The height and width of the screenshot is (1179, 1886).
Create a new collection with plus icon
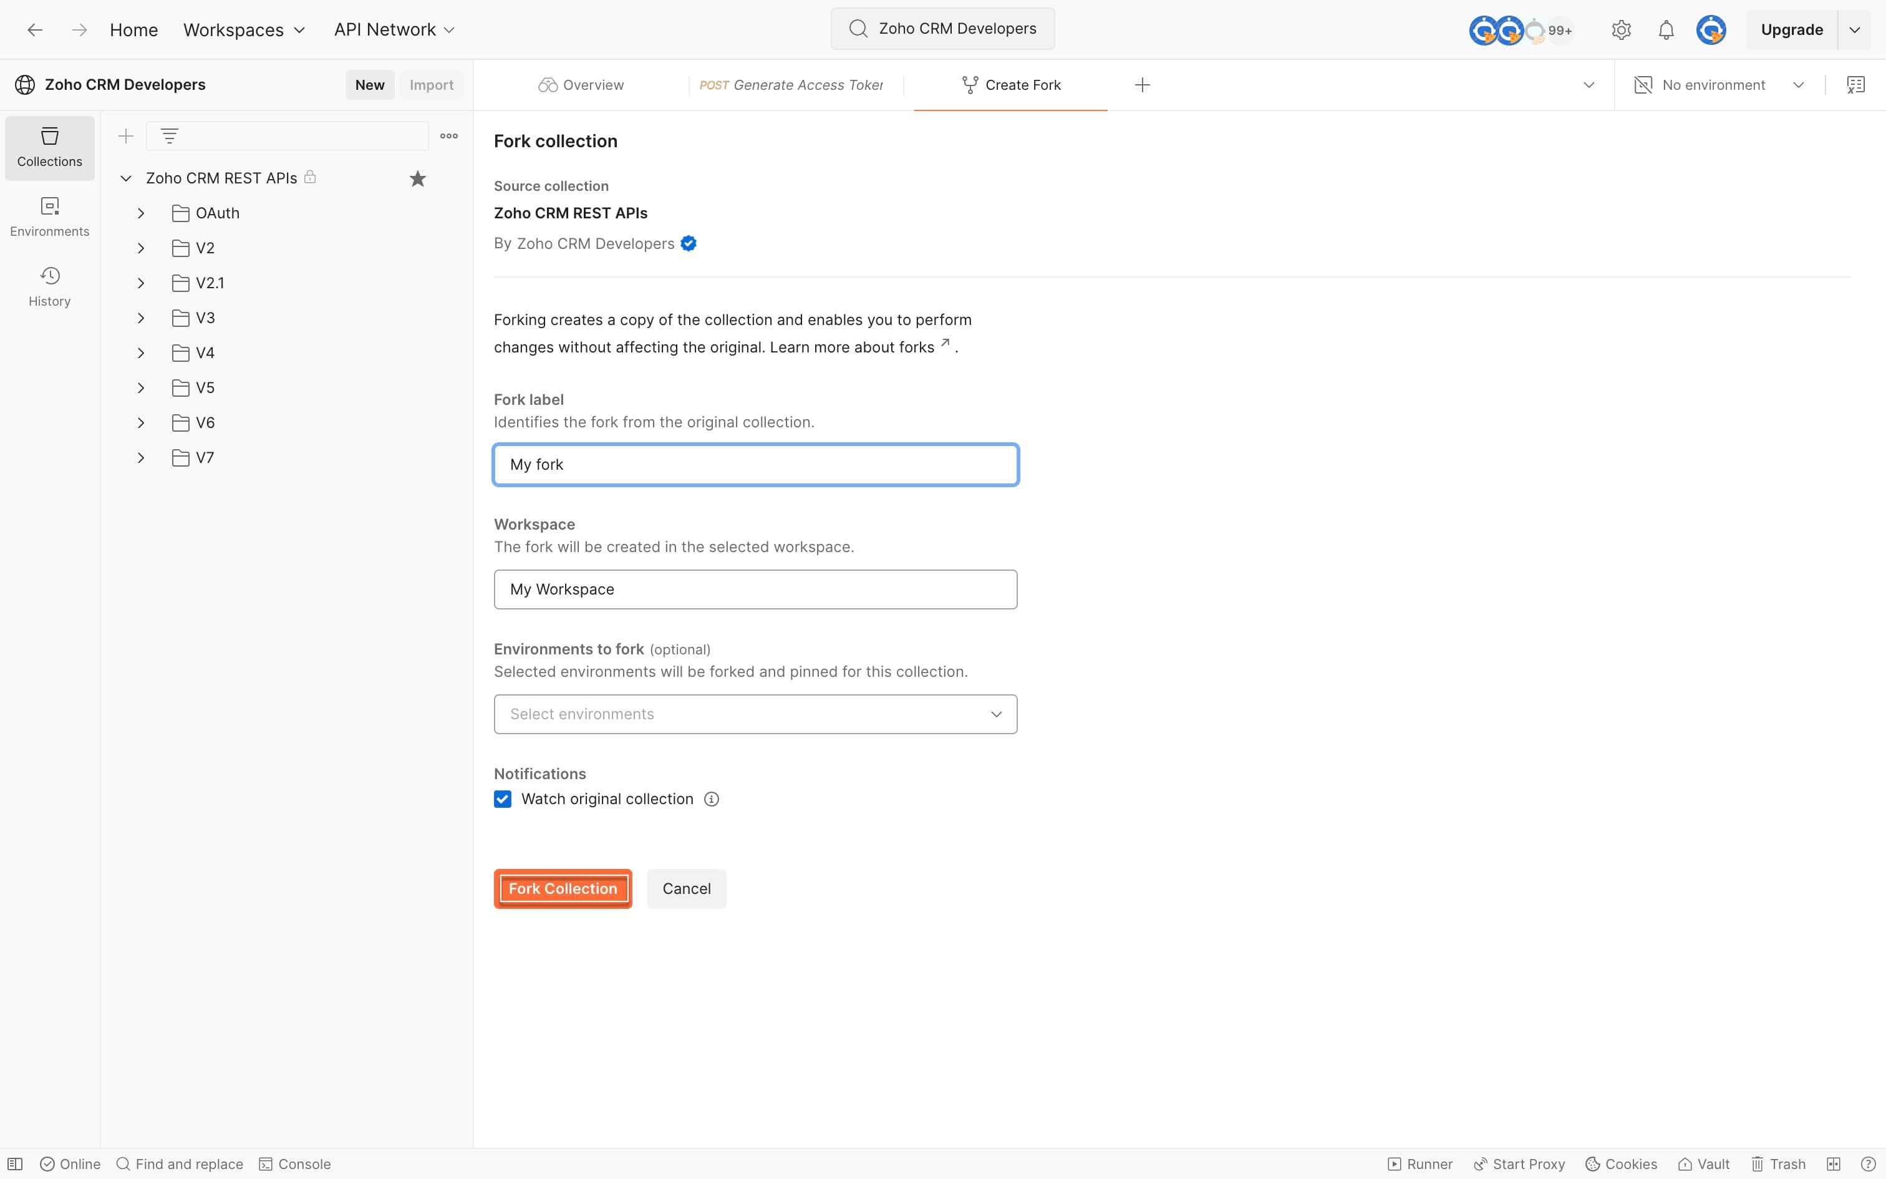click(x=125, y=136)
